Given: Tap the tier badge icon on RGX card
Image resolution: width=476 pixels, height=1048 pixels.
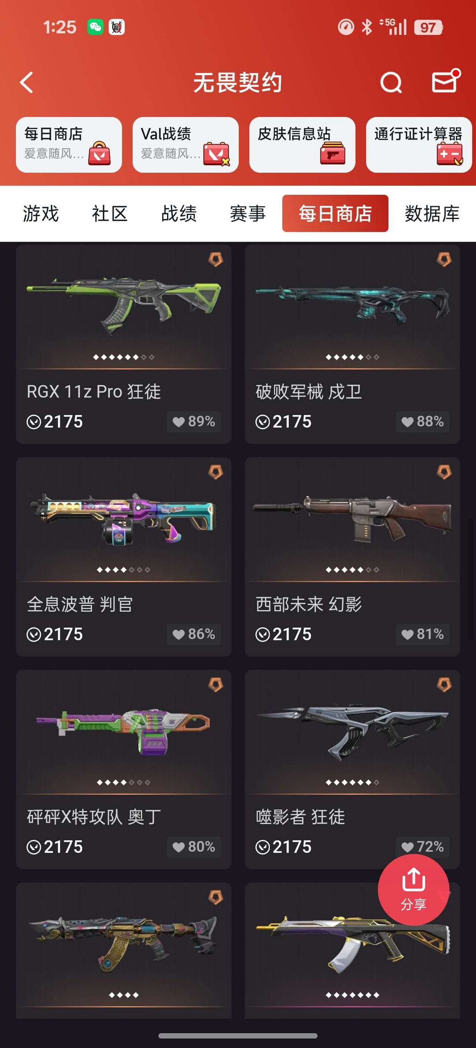Looking at the screenshot, I should pyautogui.click(x=216, y=259).
